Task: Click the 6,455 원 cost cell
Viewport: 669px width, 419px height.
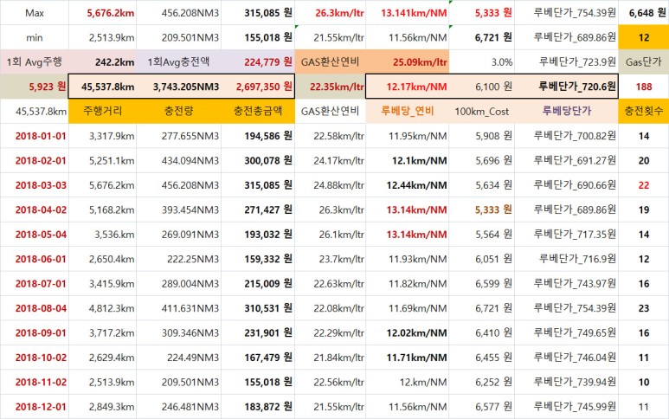Action: point(482,358)
